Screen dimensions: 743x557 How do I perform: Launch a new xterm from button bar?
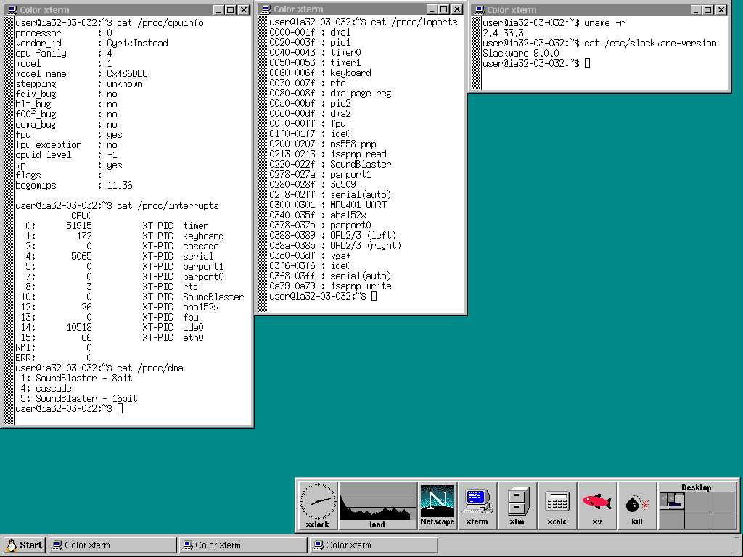(477, 506)
